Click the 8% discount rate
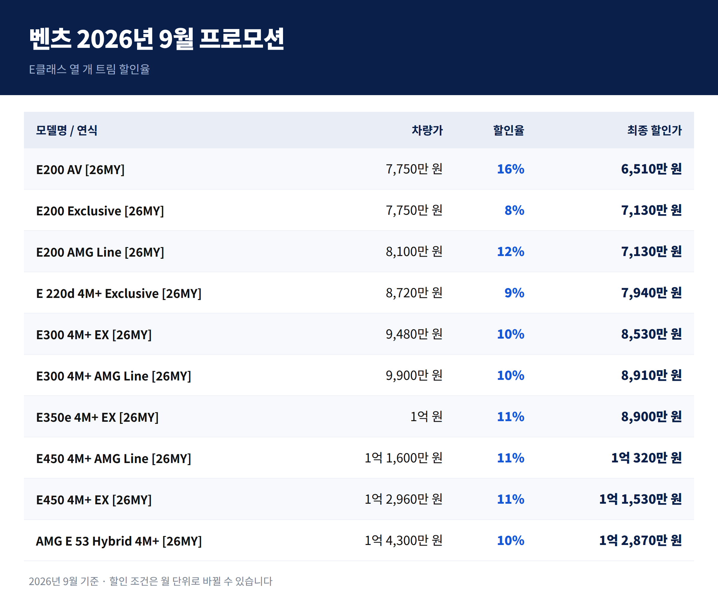This screenshot has height=606, width=718. point(514,210)
